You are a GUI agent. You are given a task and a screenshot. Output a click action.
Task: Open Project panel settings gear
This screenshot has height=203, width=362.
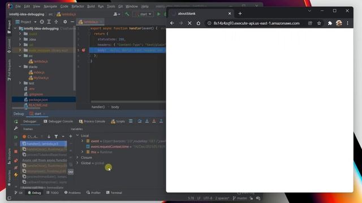[x=65, y=22]
